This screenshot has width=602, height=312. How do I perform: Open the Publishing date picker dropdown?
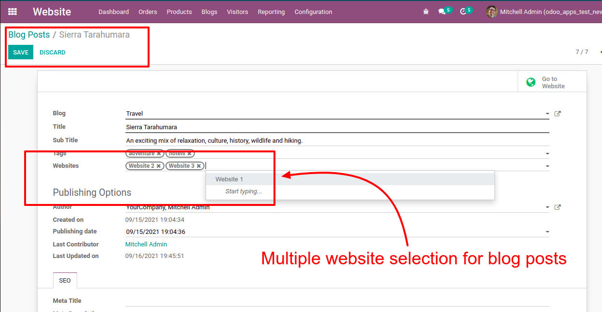[547, 232]
